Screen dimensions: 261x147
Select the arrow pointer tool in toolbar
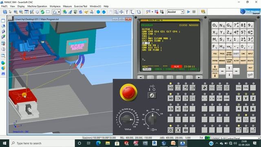click(10, 12)
